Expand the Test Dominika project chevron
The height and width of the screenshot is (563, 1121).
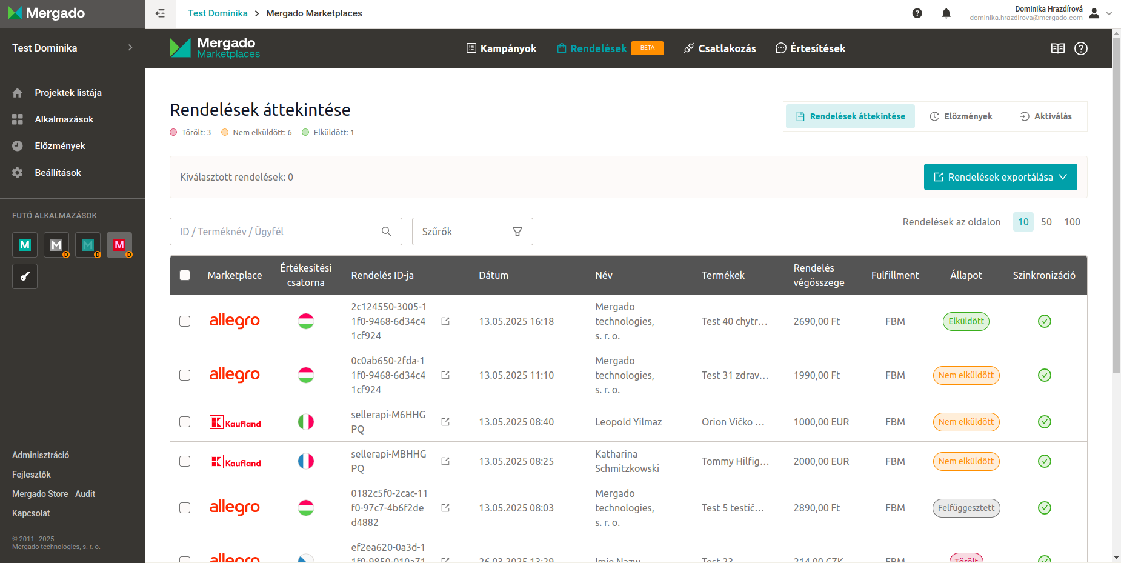point(130,48)
